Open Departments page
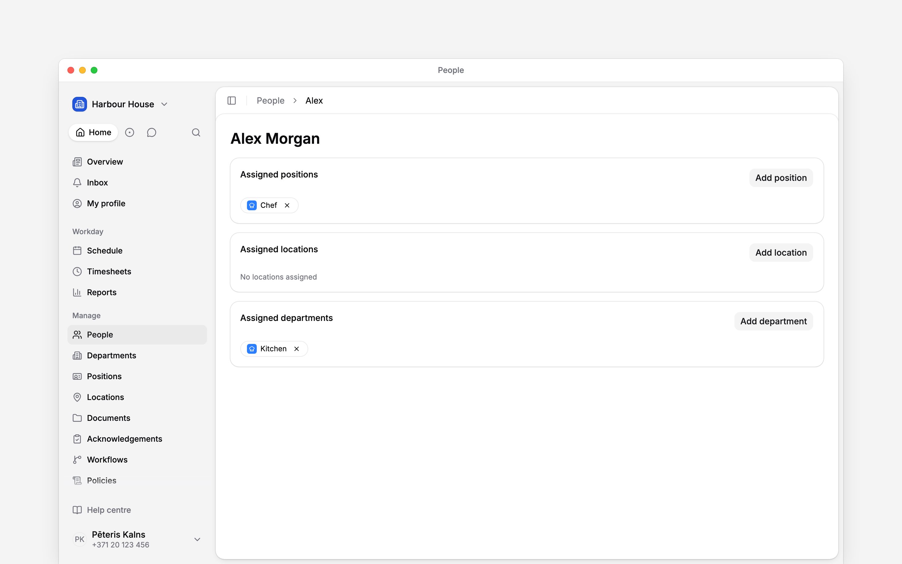This screenshot has height=564, width=902. point(137,356)
